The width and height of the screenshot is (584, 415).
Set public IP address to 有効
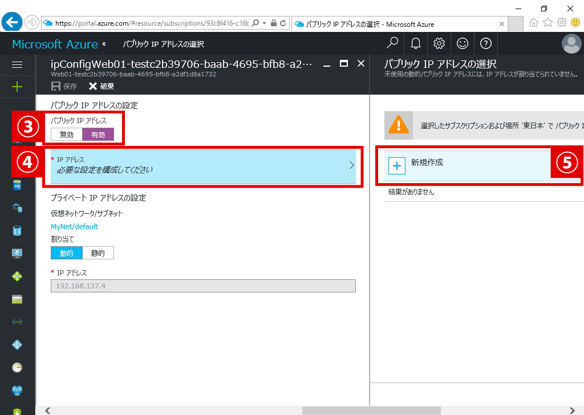pyautogui.click(x=98, y=135)
